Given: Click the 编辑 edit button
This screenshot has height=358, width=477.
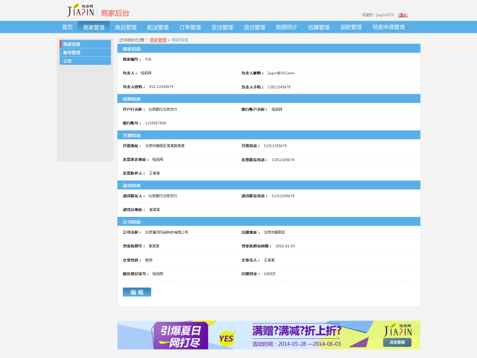Looking at the screenshot, I should [x=136, y=292].
